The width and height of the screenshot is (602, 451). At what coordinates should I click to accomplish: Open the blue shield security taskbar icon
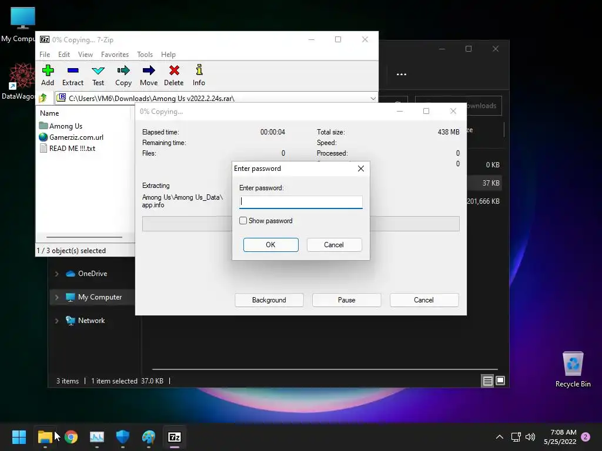click(x=123, y=436)
